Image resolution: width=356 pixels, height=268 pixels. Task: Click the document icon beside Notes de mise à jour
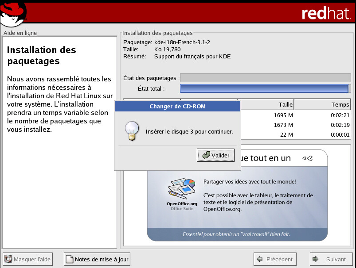click(x=70, y=260)
